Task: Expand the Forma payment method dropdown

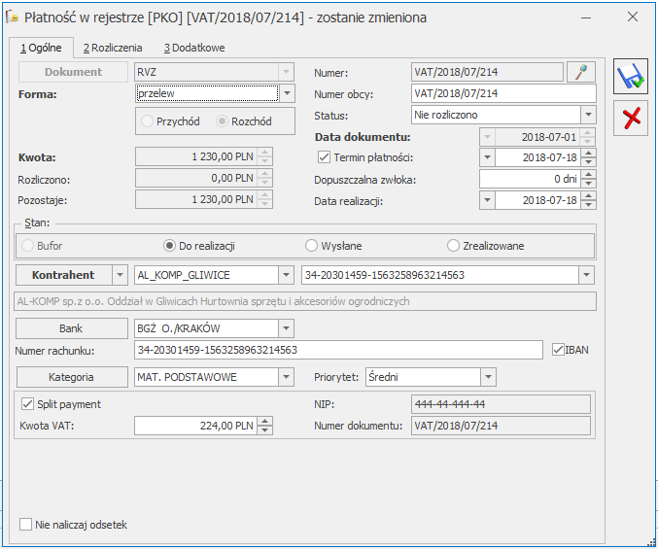Action: pos(286,94)
